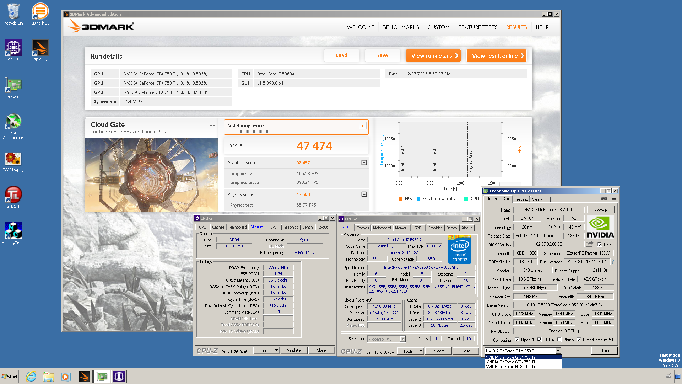Screen dimensions: 682x384
Task: Click the GPU name field in GPU-Z
Action: point(549,210)
